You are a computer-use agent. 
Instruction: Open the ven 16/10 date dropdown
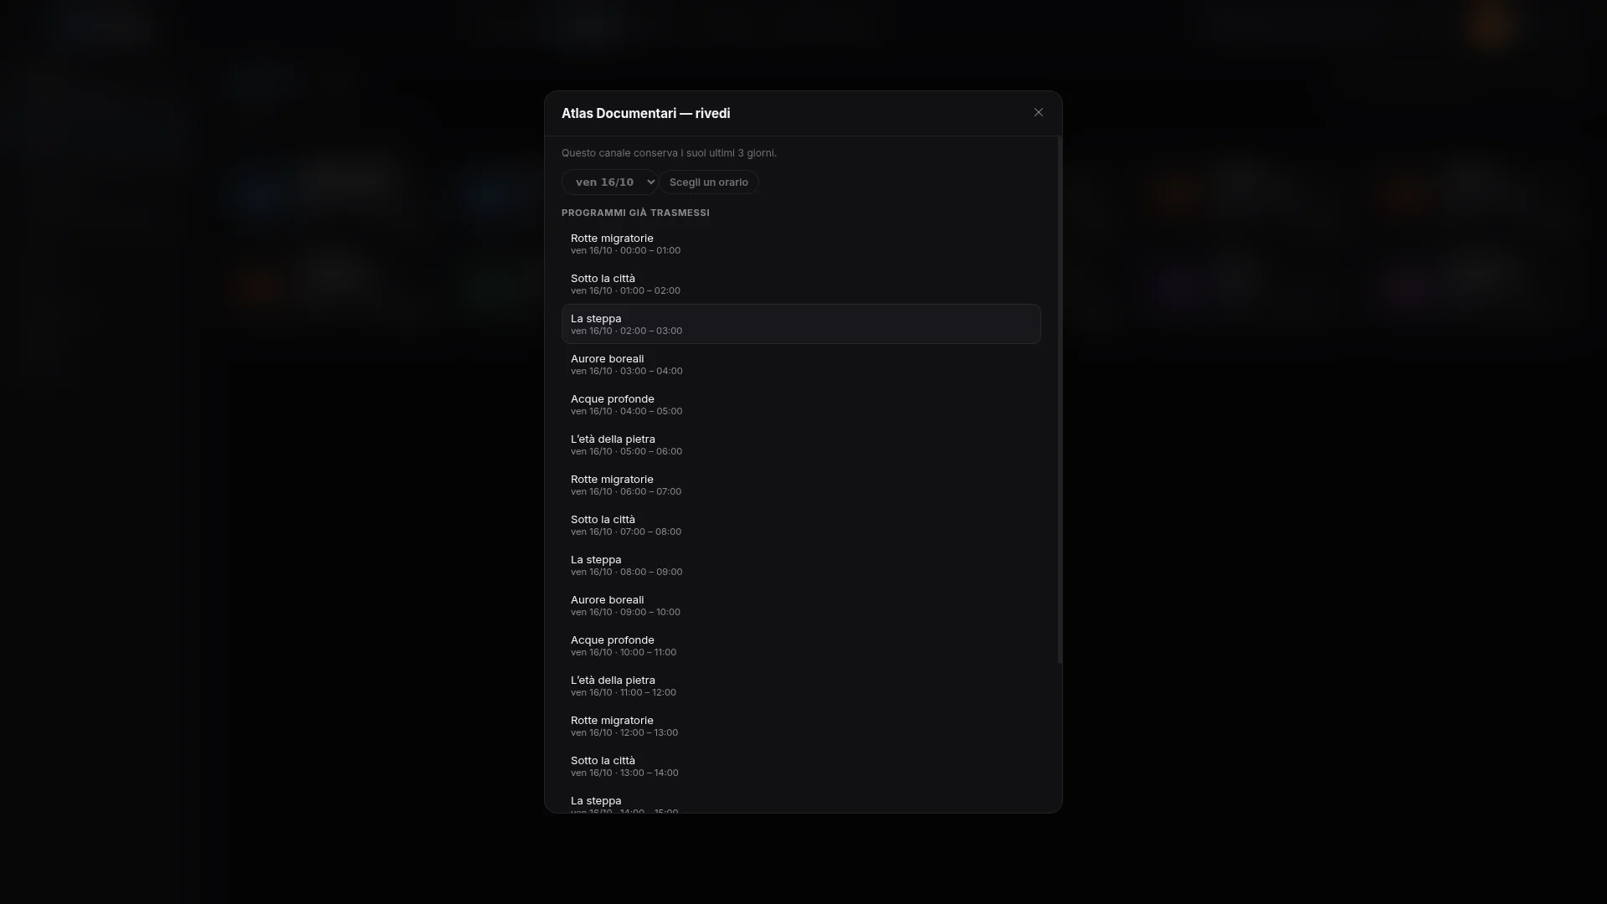pos(609,182)
